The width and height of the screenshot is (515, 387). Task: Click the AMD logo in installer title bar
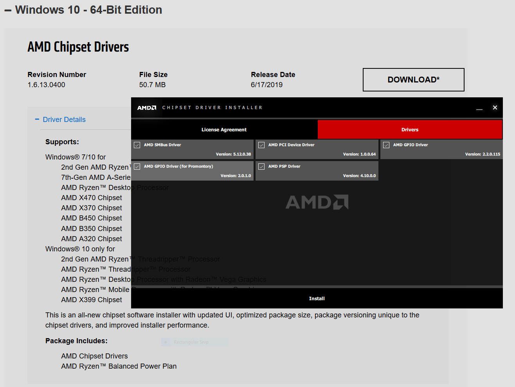147,107
